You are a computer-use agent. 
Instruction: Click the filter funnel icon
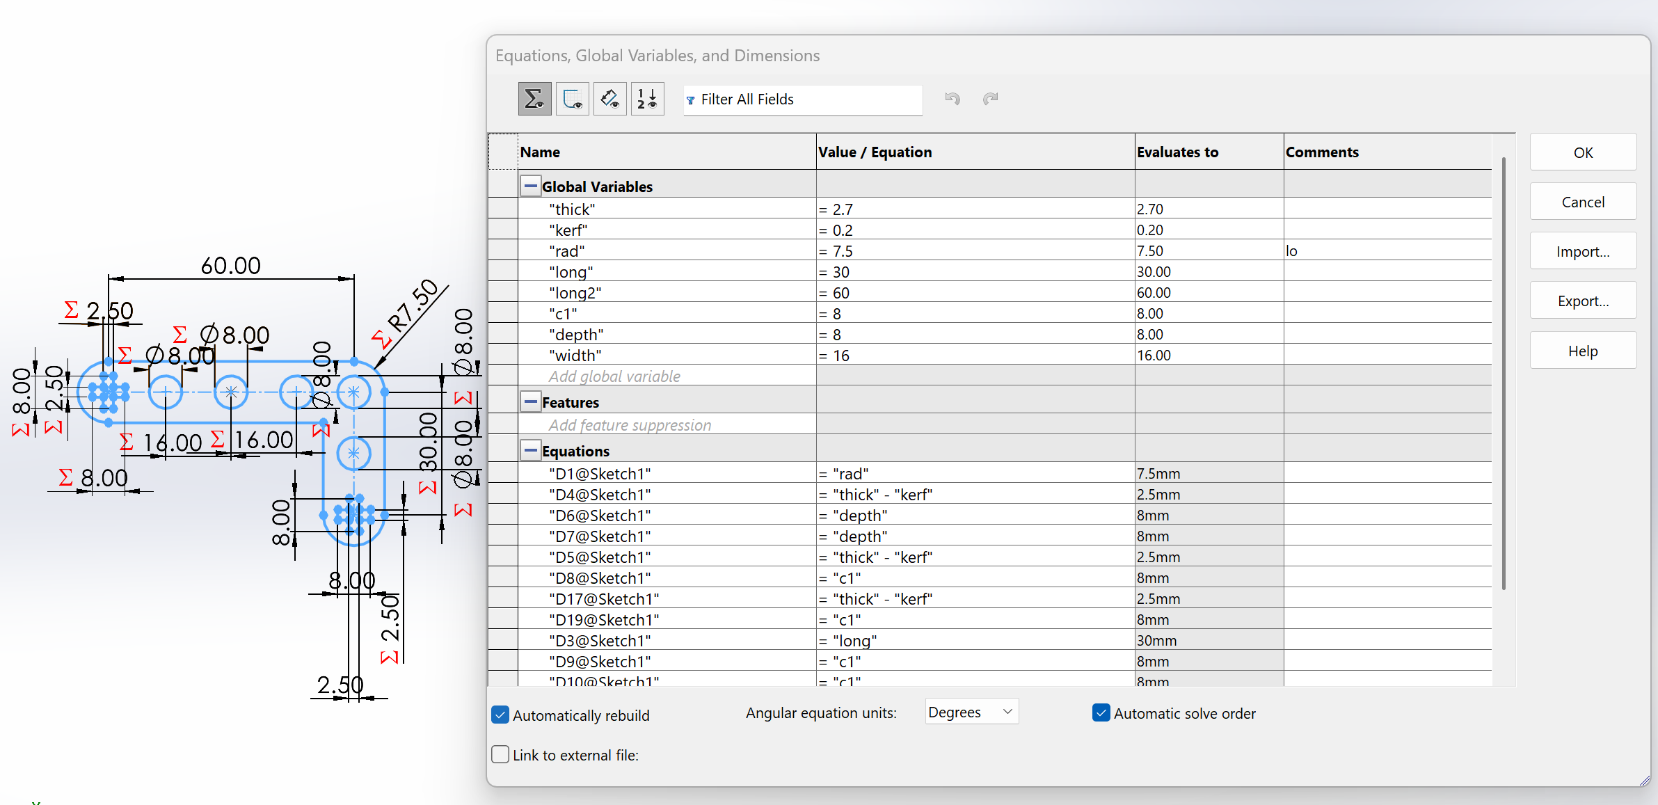(x=691, y=100)
